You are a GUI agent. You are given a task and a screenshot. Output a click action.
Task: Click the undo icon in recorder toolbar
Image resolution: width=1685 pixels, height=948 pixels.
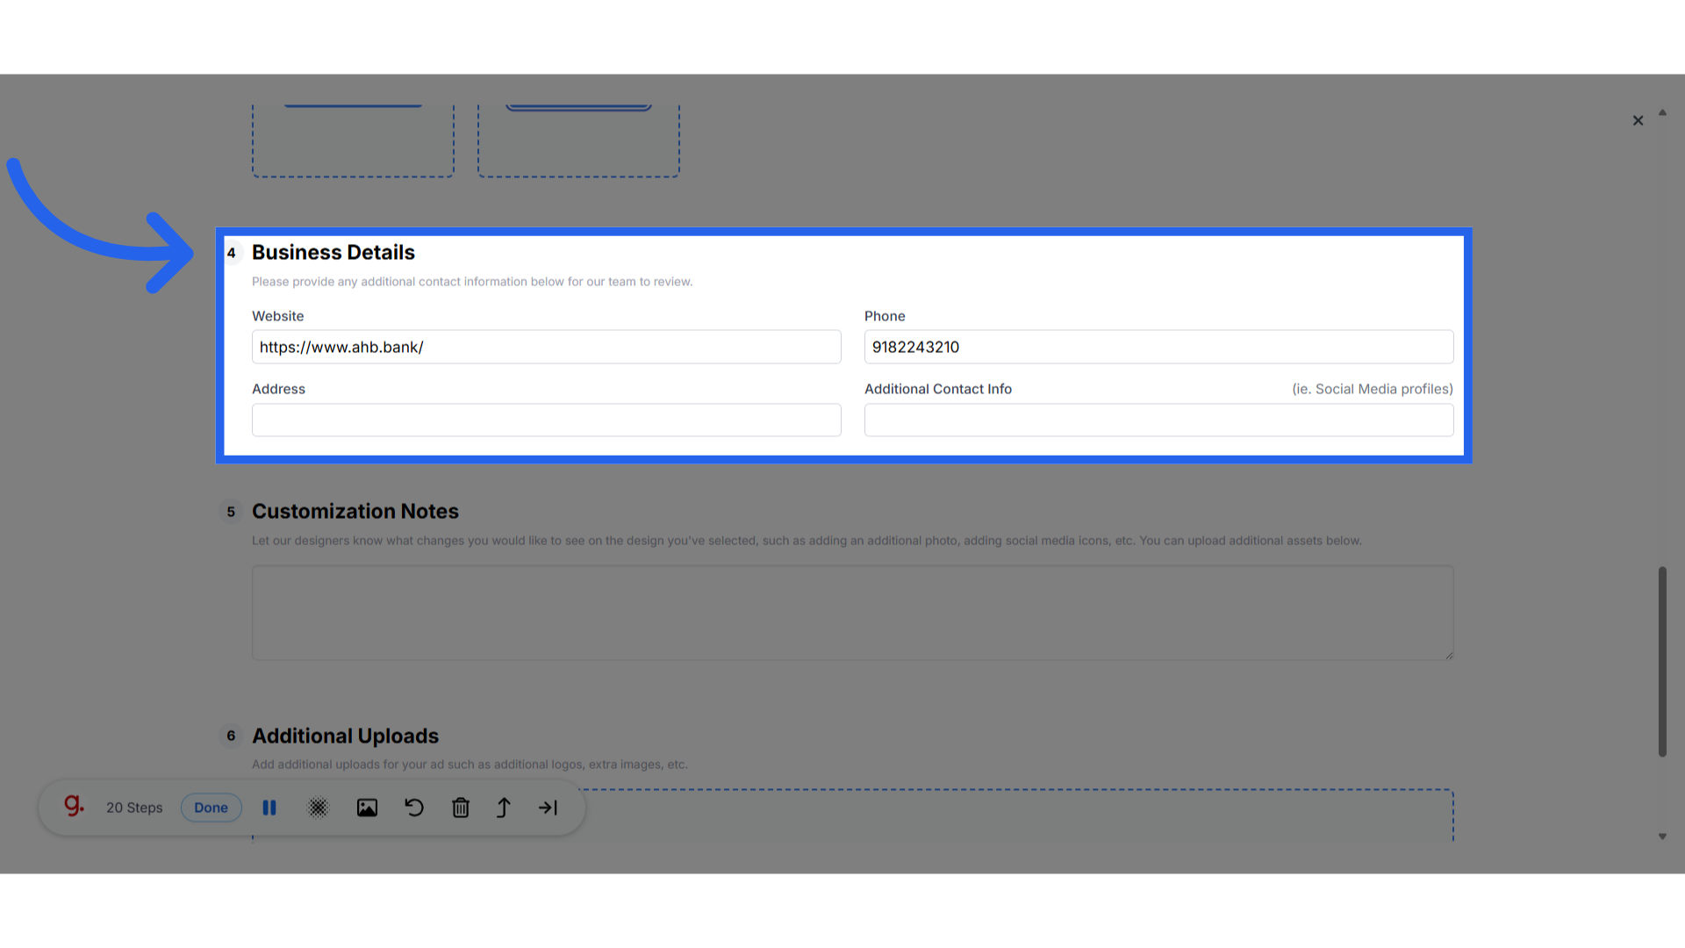point(414,808)
